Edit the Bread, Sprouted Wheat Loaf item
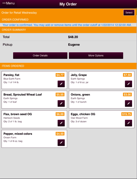The height and width of the screenshot is (179, 137). 61,103
